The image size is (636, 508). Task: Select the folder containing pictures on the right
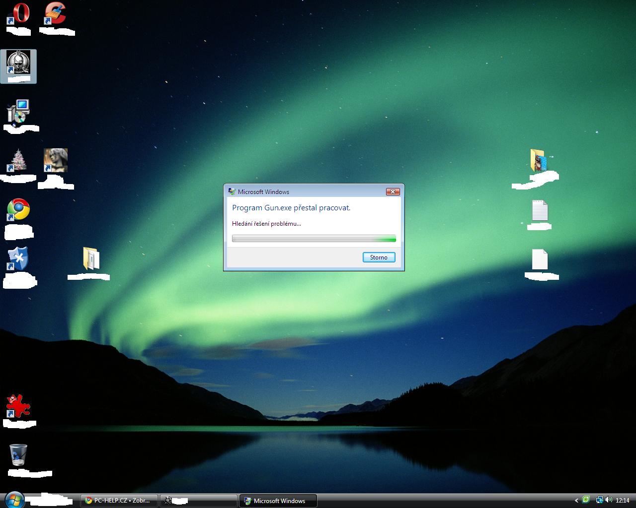coord(539,160)
